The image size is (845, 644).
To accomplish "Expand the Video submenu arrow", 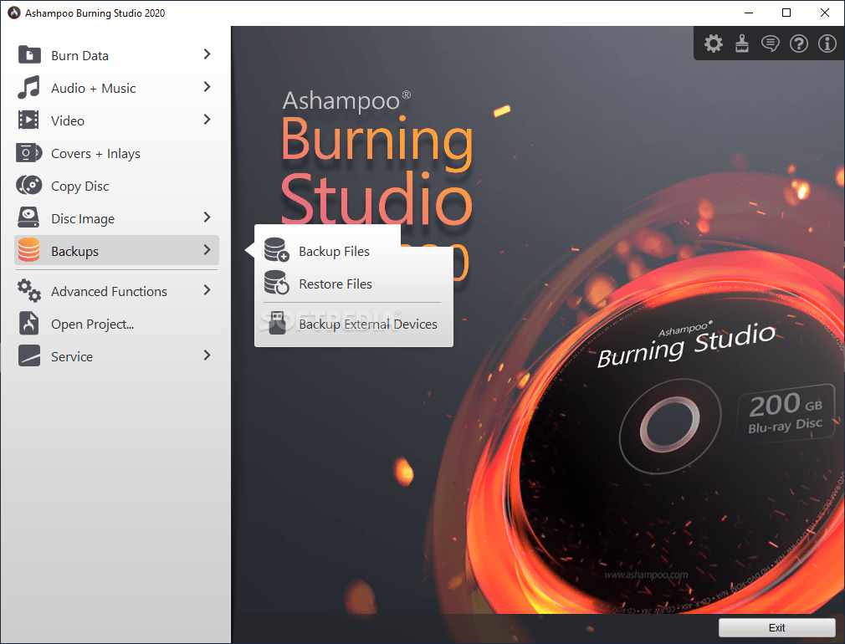I will [x=207, y=119].
